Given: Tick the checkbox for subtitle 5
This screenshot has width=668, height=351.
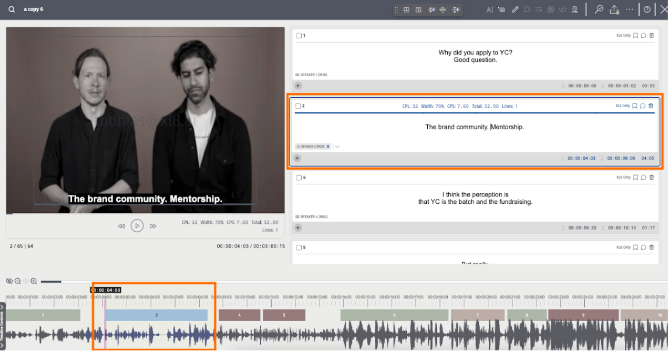Looking at the screenshot, I should pos(299,247).
